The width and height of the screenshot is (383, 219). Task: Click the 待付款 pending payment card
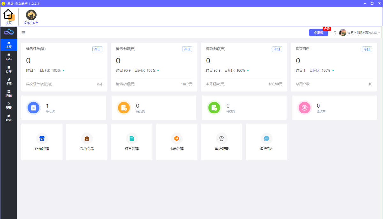[64, 108]
